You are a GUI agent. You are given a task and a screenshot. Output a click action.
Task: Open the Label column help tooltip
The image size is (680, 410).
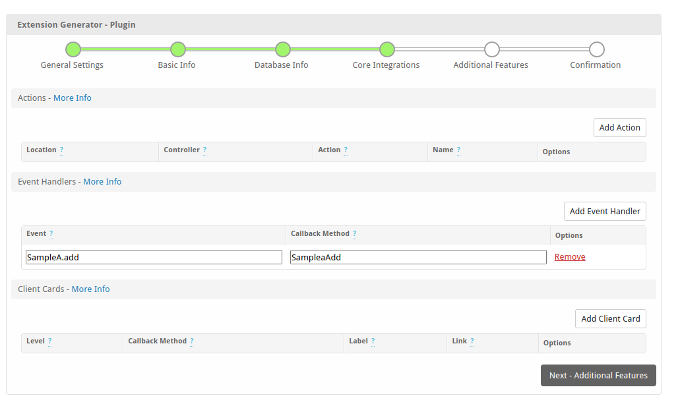pyautogui.click(x=373, y=341)
